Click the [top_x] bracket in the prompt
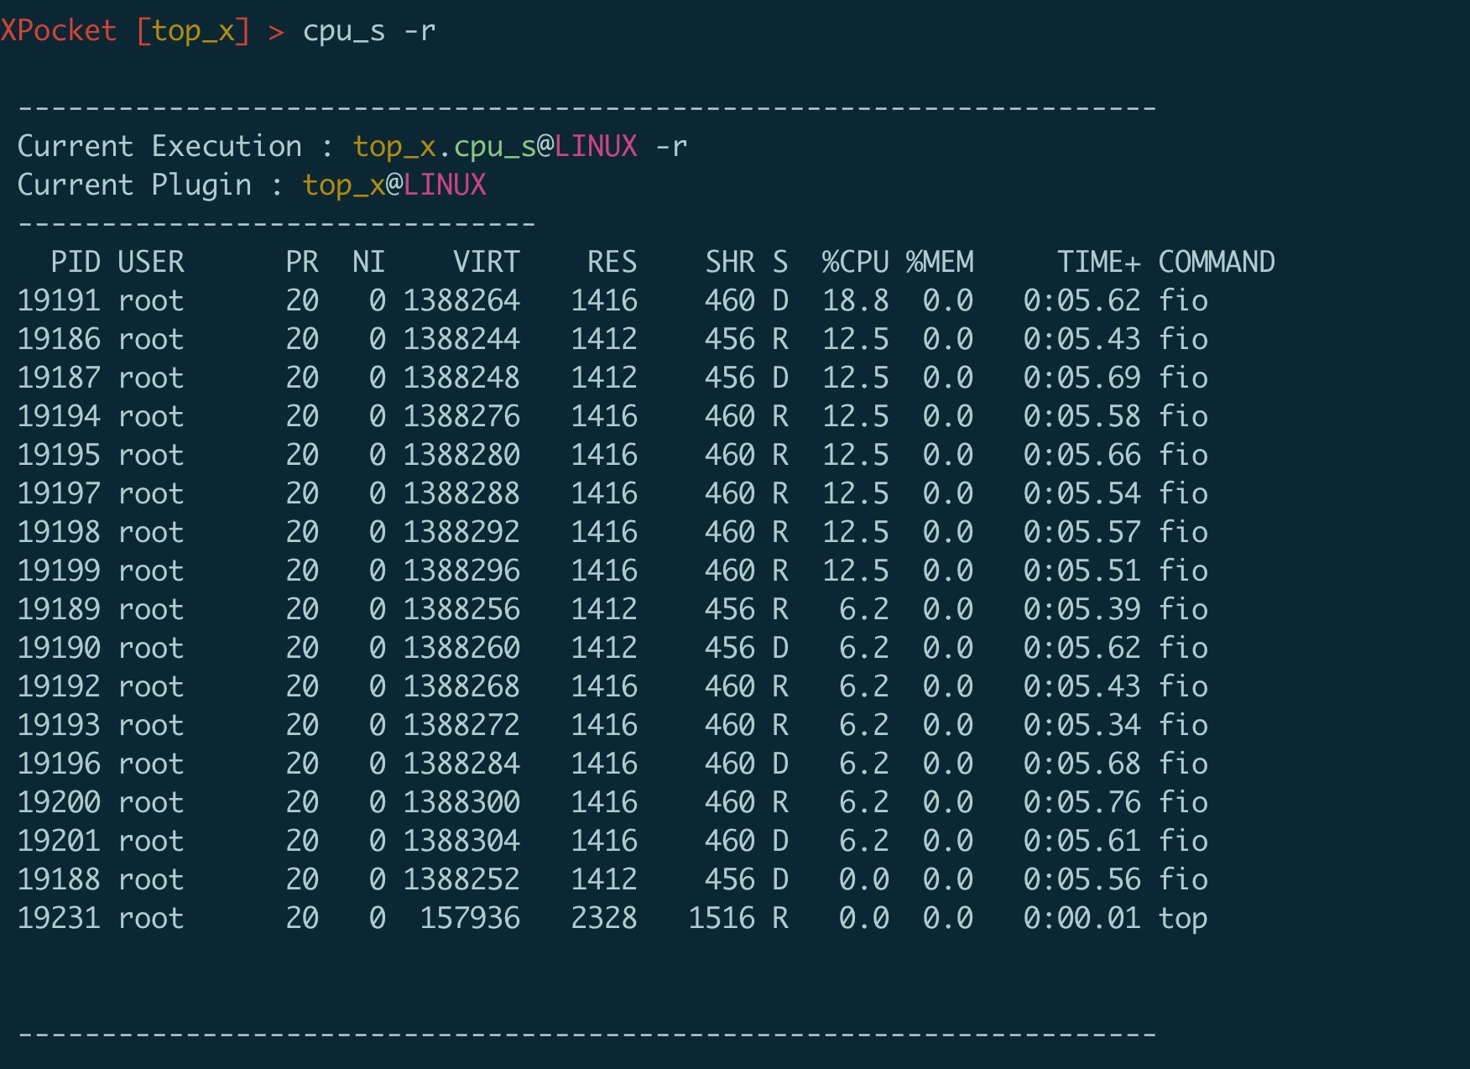 [x=193, y=31]
